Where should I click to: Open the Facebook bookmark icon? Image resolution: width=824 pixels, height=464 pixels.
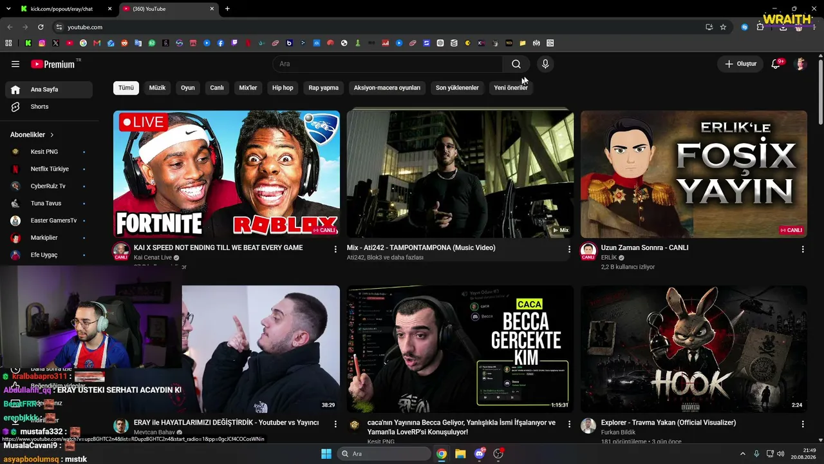[221, 43]
